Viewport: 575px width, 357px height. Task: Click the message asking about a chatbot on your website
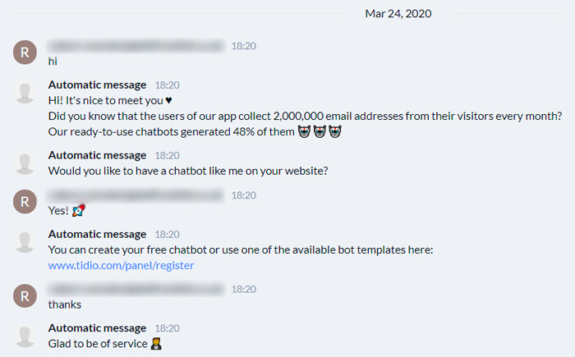click(x=188, y=171)
